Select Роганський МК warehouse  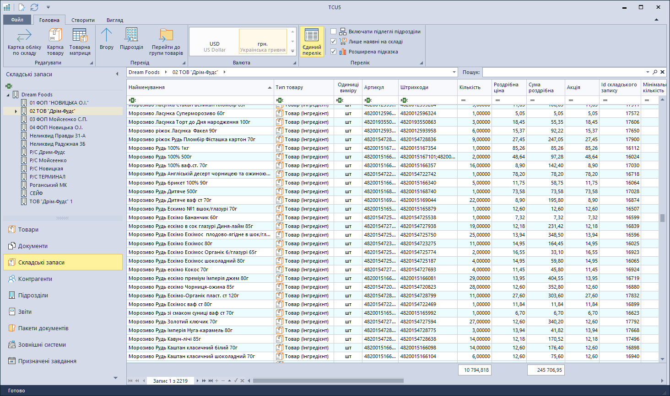coord(48,185)
